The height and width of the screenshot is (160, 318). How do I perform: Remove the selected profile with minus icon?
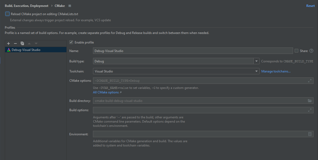15,44
